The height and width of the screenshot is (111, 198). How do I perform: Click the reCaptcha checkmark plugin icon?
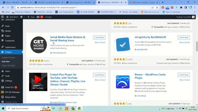coord(123,44)
